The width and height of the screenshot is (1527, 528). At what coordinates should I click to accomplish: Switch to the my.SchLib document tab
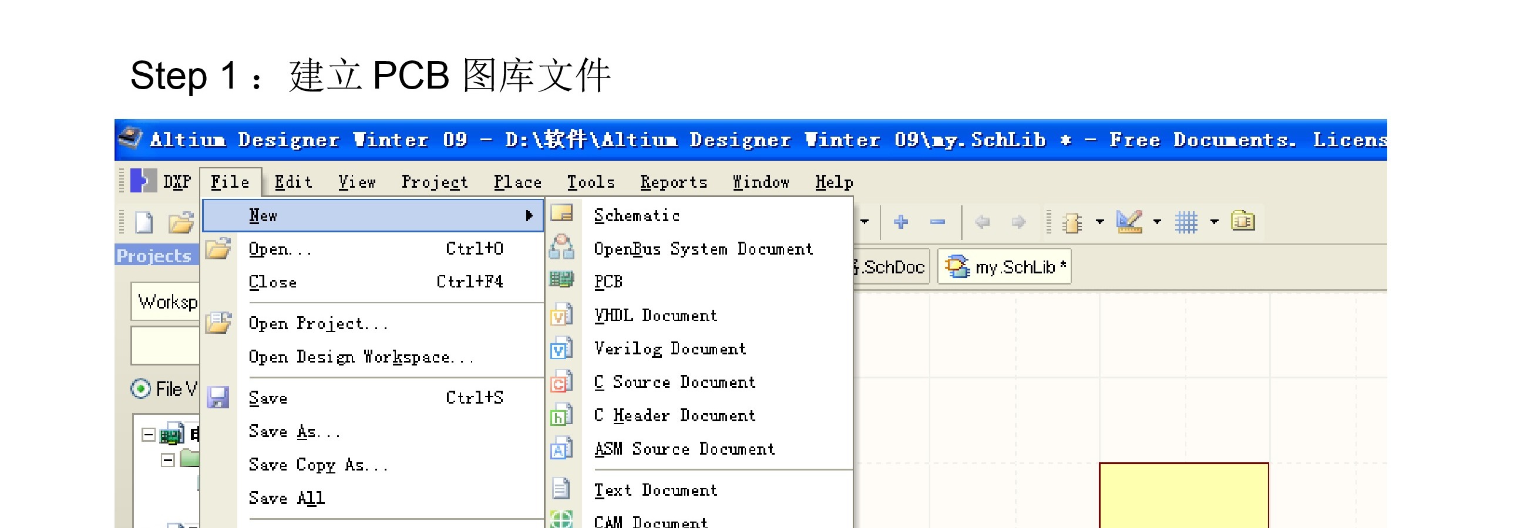pyautogui.click(x=1004, y=267)
